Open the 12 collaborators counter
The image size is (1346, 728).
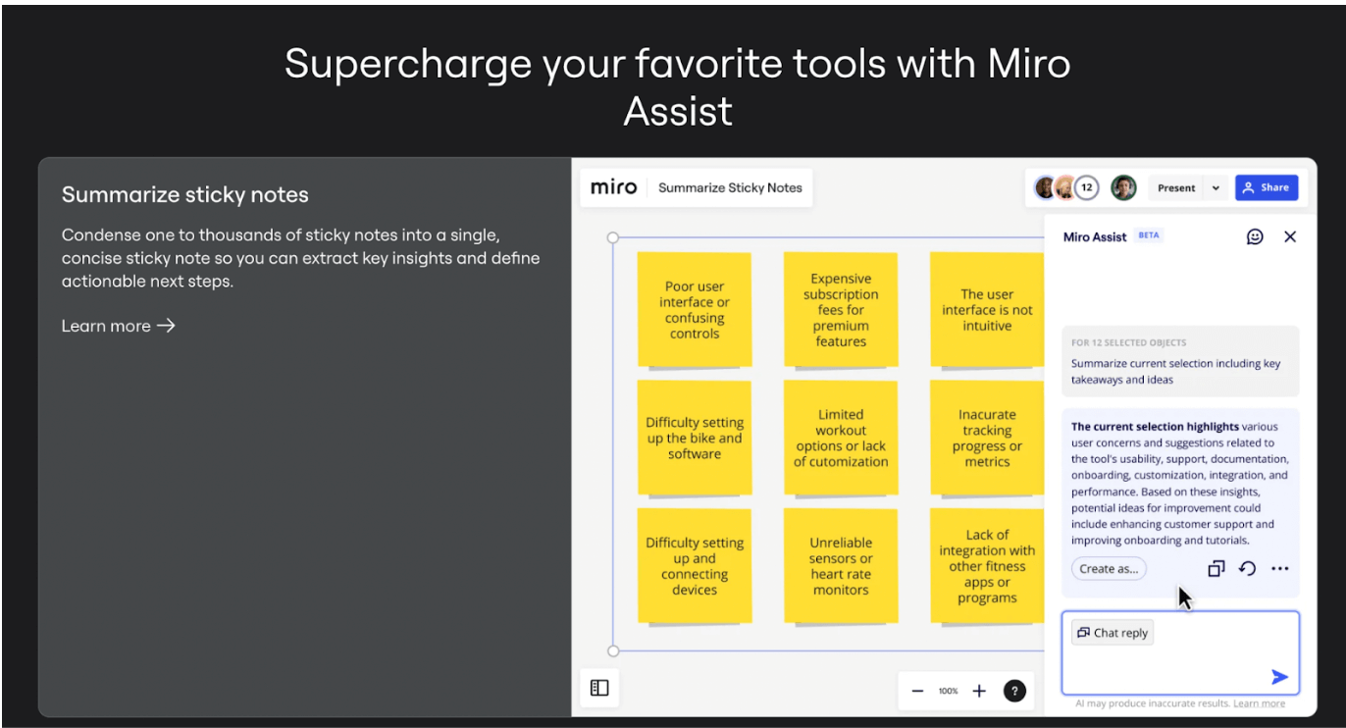tap(1086, 186)
